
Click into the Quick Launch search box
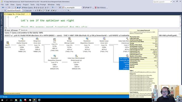pos(162,2)
